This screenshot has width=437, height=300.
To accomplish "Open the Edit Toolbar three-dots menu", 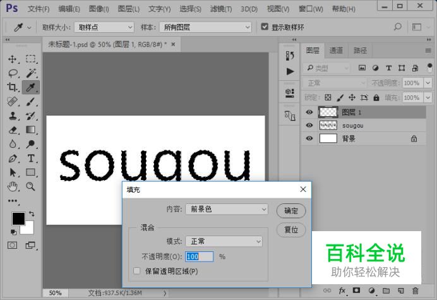I will 13,201.
